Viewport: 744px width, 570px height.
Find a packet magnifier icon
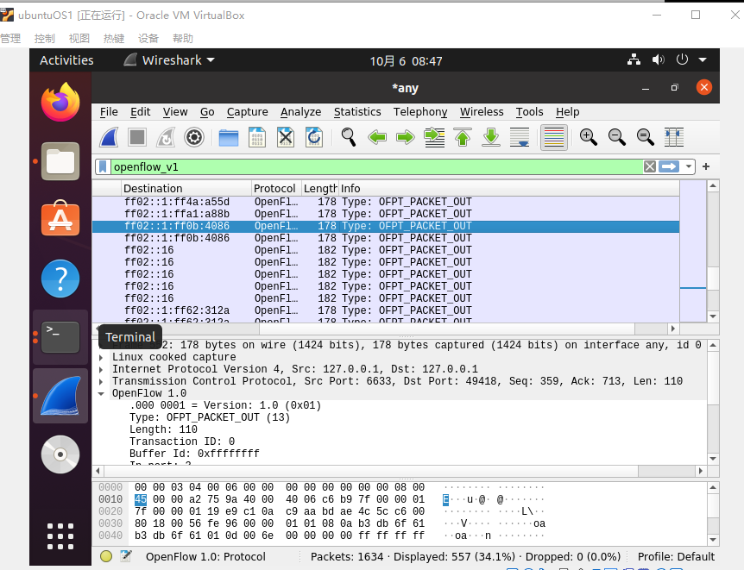pos(349,137)
